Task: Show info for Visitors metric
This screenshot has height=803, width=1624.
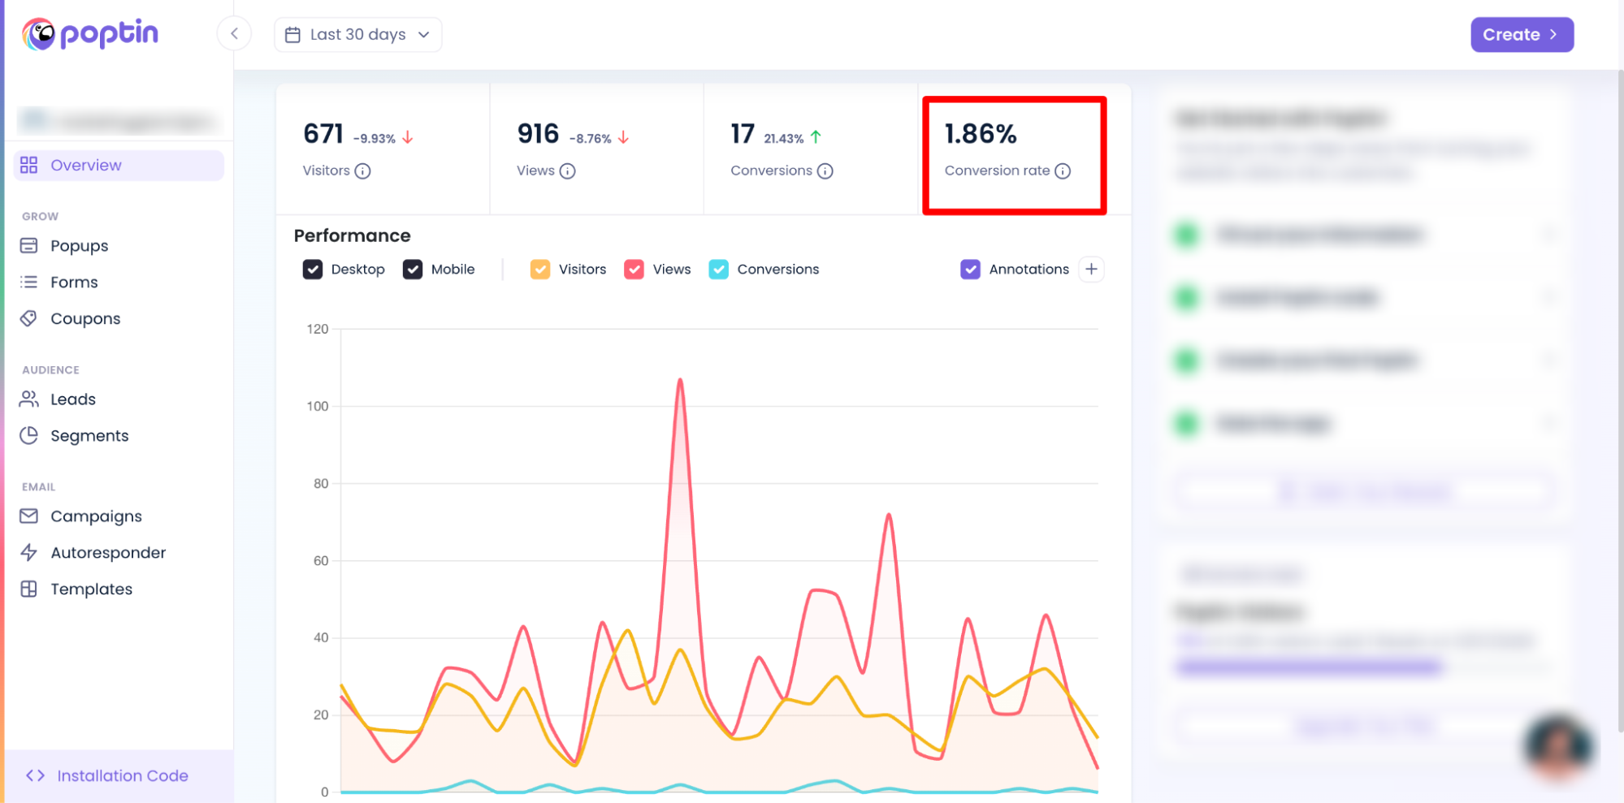Action: [x=363, y=171]
